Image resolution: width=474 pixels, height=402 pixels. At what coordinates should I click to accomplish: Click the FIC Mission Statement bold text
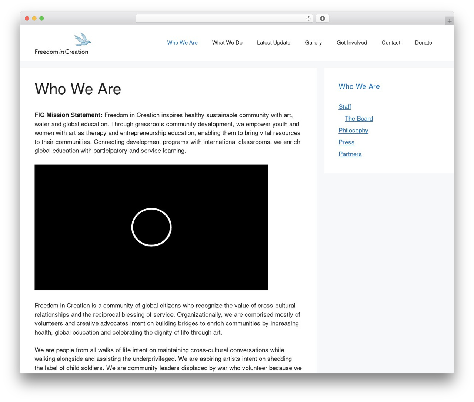click(x=69, y=115)
